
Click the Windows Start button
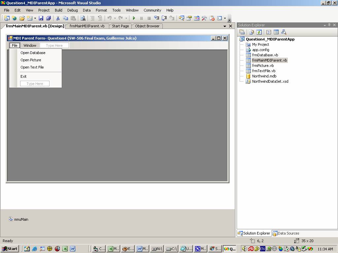pos(10,249)
